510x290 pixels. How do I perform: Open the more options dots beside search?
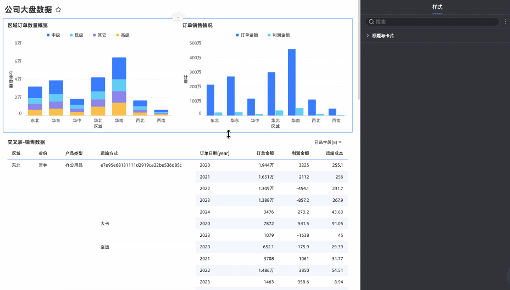(x=505, y=22)
